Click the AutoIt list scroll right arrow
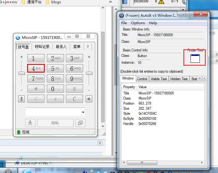Viewport: 218px width, 173px height. tap(202, 163)
